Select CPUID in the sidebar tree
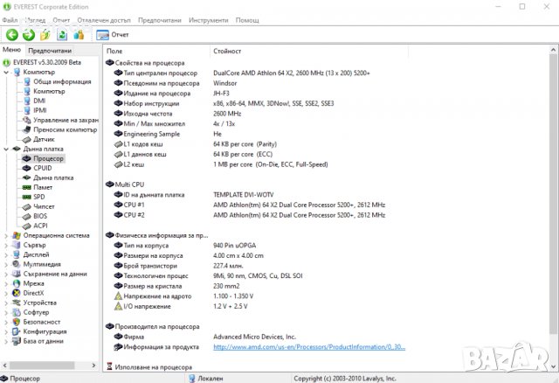Image resolution: width=559 pixels, height=383 pixels. coord(42,168)
